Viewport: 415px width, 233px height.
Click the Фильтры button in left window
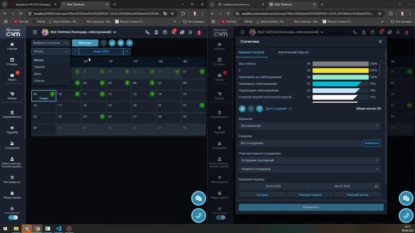85,43
